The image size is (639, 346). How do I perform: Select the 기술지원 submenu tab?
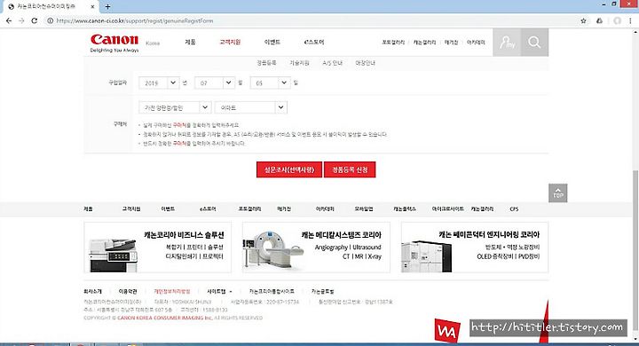point(299,63)
